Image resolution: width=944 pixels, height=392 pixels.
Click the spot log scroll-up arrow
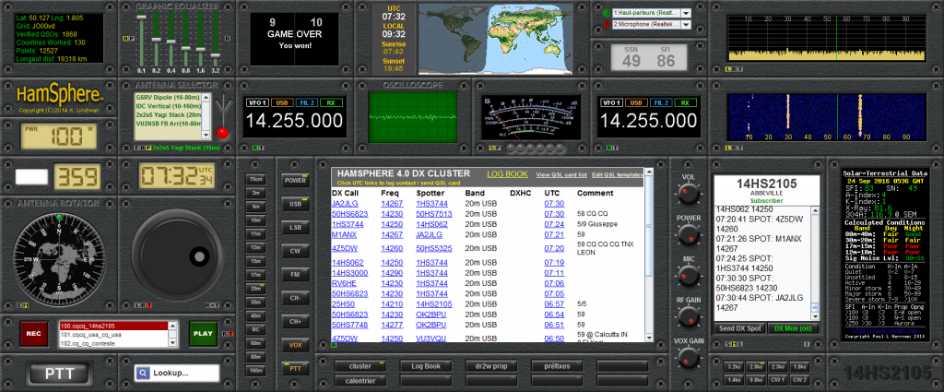point(815,210)
